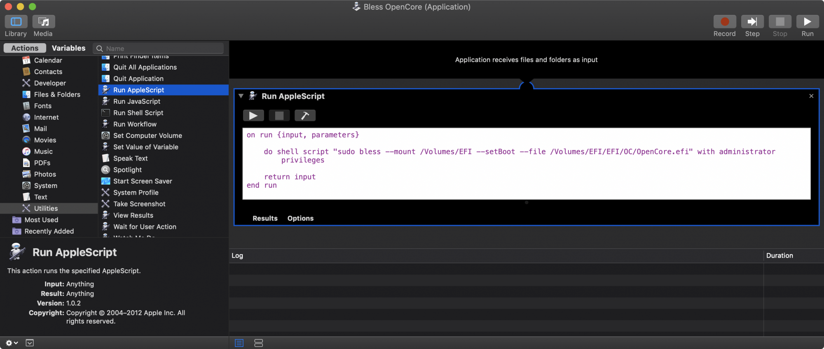Open the gear action menu

coord(12,343)
